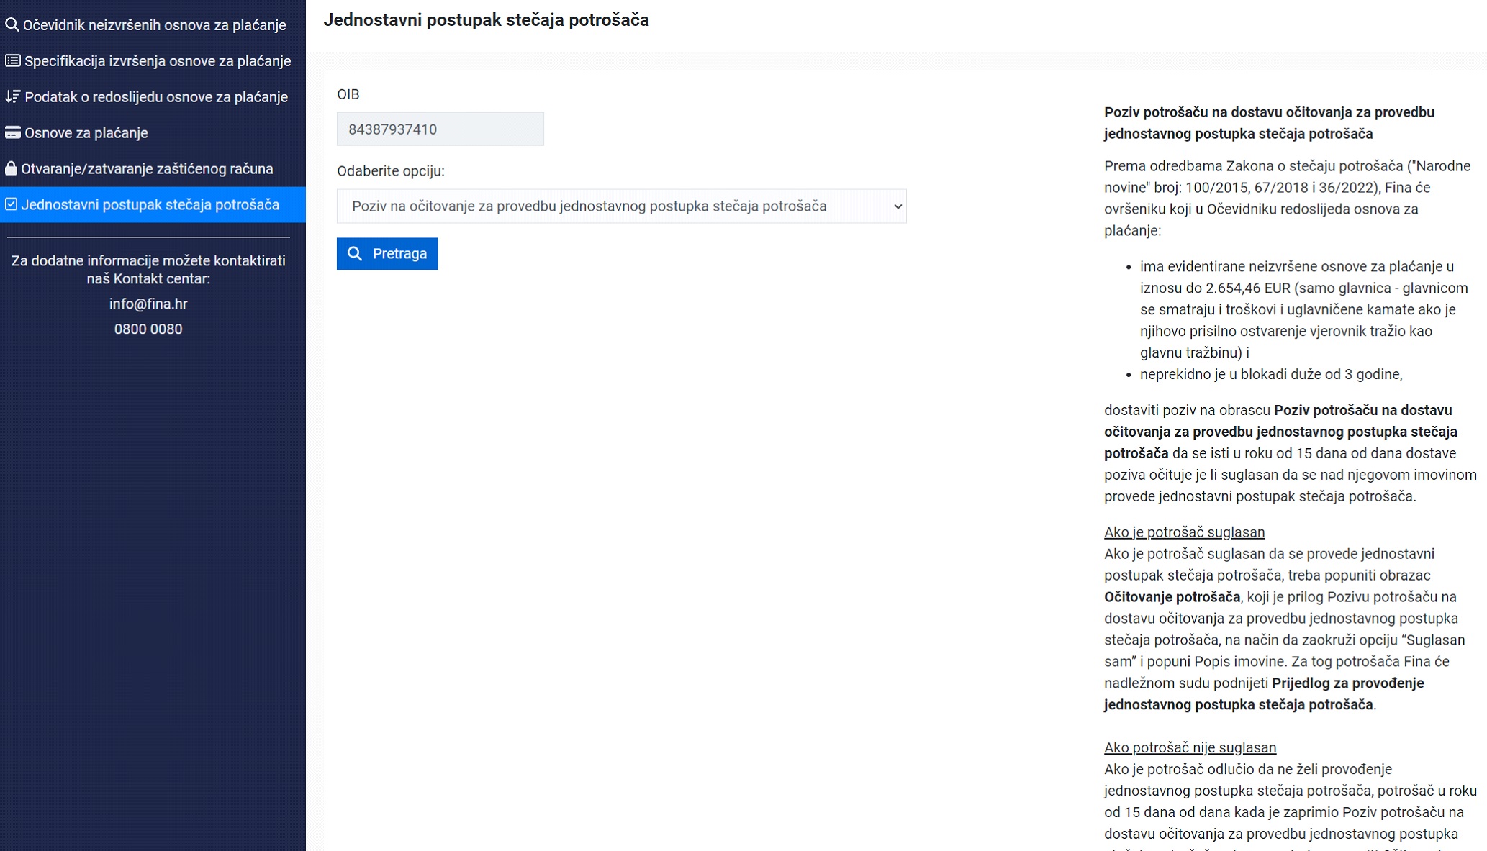The height and width of the screenshot is (851, 1487).
Task: Click the sort icon beside Podatak o redoslijedu
Action: 13,96
